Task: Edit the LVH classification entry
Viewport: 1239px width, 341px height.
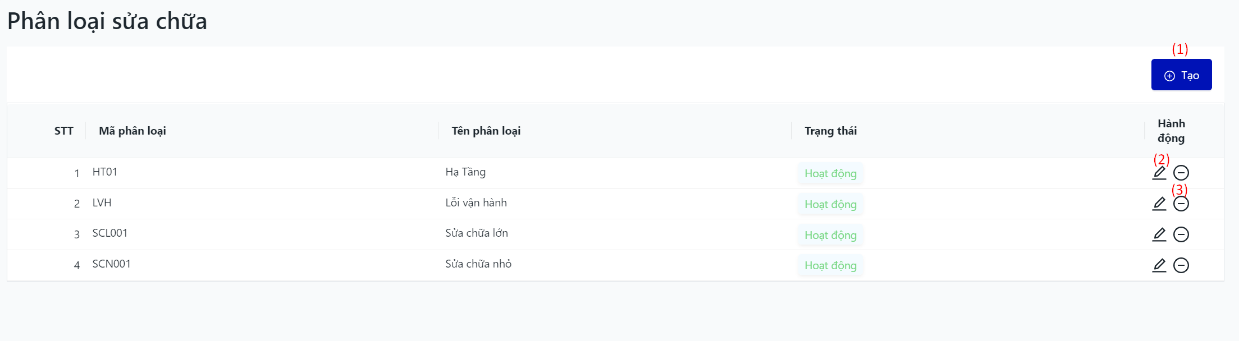Action: pos(1159,204)
